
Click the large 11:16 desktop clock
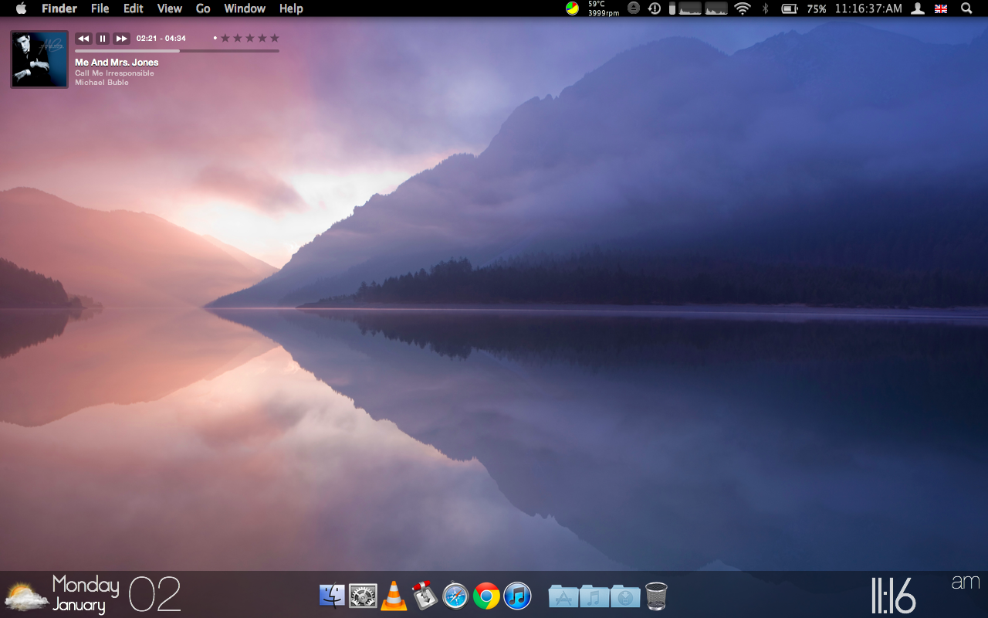pyautogui.click(x=894, y=596)
